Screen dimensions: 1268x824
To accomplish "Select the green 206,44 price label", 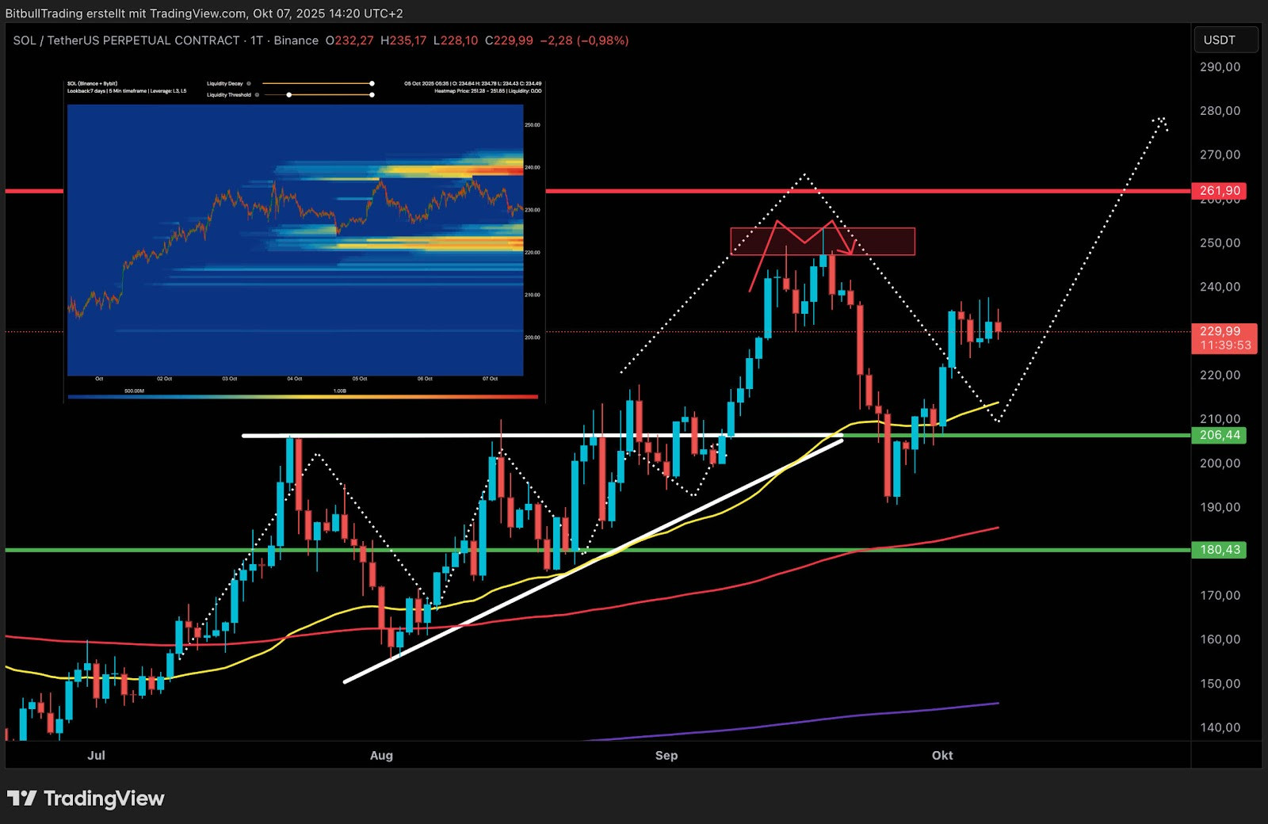I will point(1219,435).
